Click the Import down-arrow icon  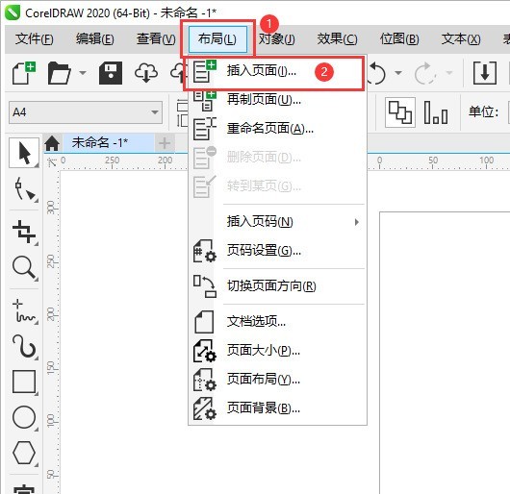[485, 73]
